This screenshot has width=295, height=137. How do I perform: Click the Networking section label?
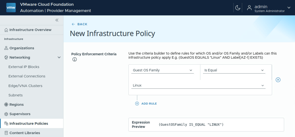tap(20, 57)
